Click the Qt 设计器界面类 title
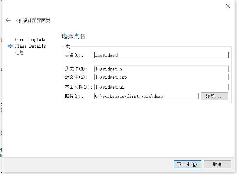This screenshot has width=237, height=174. 33,20
